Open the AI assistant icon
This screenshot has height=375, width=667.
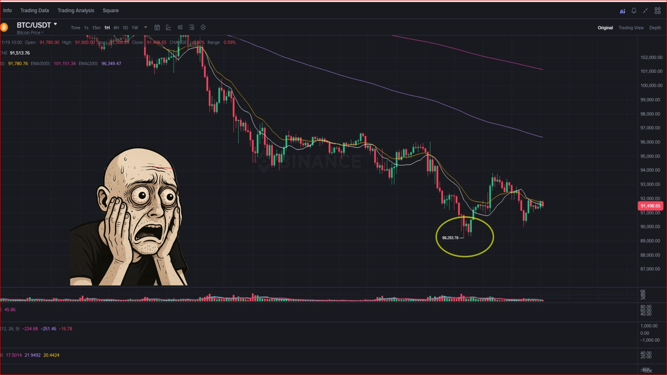pyautogui.click(x=622, y=11)
